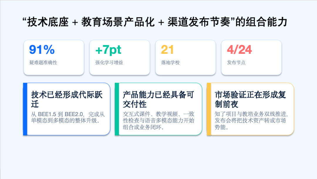Select the '市场验证正在形成复制前夜' heading
The height and width of the screenshot is (179, 317).
(250, 99)
